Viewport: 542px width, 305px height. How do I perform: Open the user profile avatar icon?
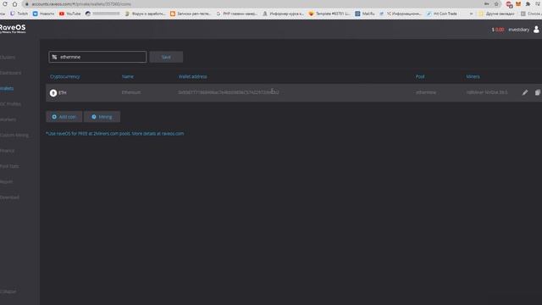tap(536, 30)
